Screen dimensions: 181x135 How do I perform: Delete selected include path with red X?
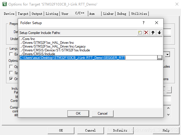pyautogui.click(x=146, y=33)
